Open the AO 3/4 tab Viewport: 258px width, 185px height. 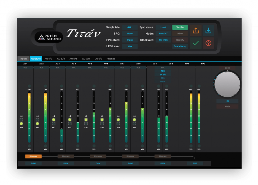[60, 58]
